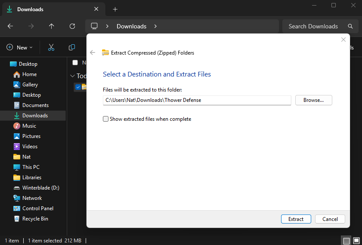Go forward in File Explorer navigation
Image resolution: width=362 pixels, height=245 pixels.
coord(31,26)
